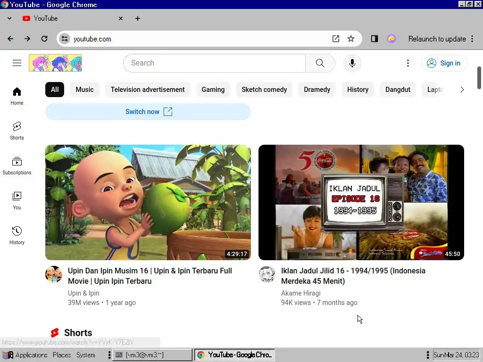483x362 pixels.
Task: Click the page vertical scrollbar thumb
Action: (x=479, y=78)
